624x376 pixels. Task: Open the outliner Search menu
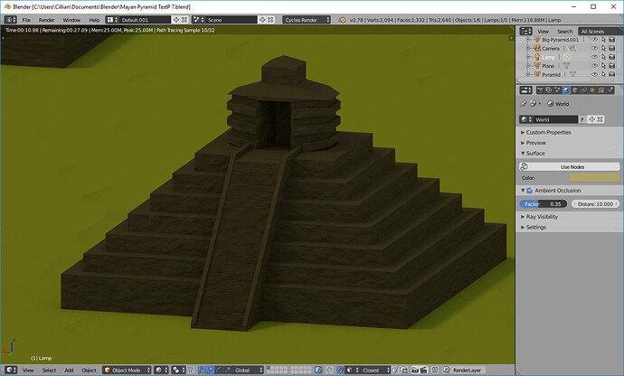pyautogui.click(x=564, y=32)
